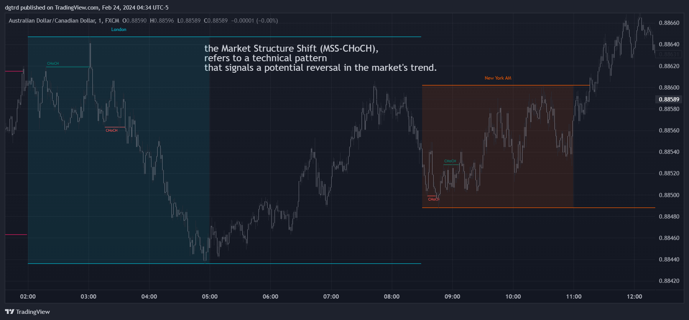Click time axis label 10:00
The image size is (689, 320).
[x=513, y=297]
